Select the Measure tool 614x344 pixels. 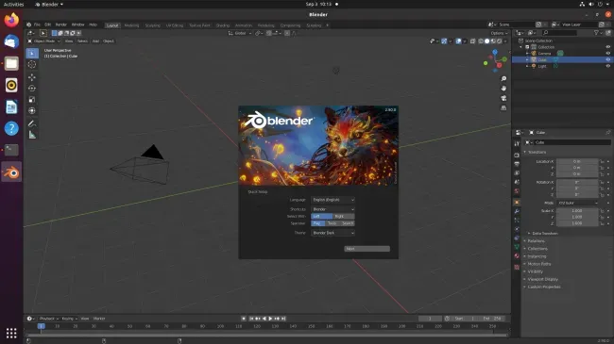click(32, 135)
